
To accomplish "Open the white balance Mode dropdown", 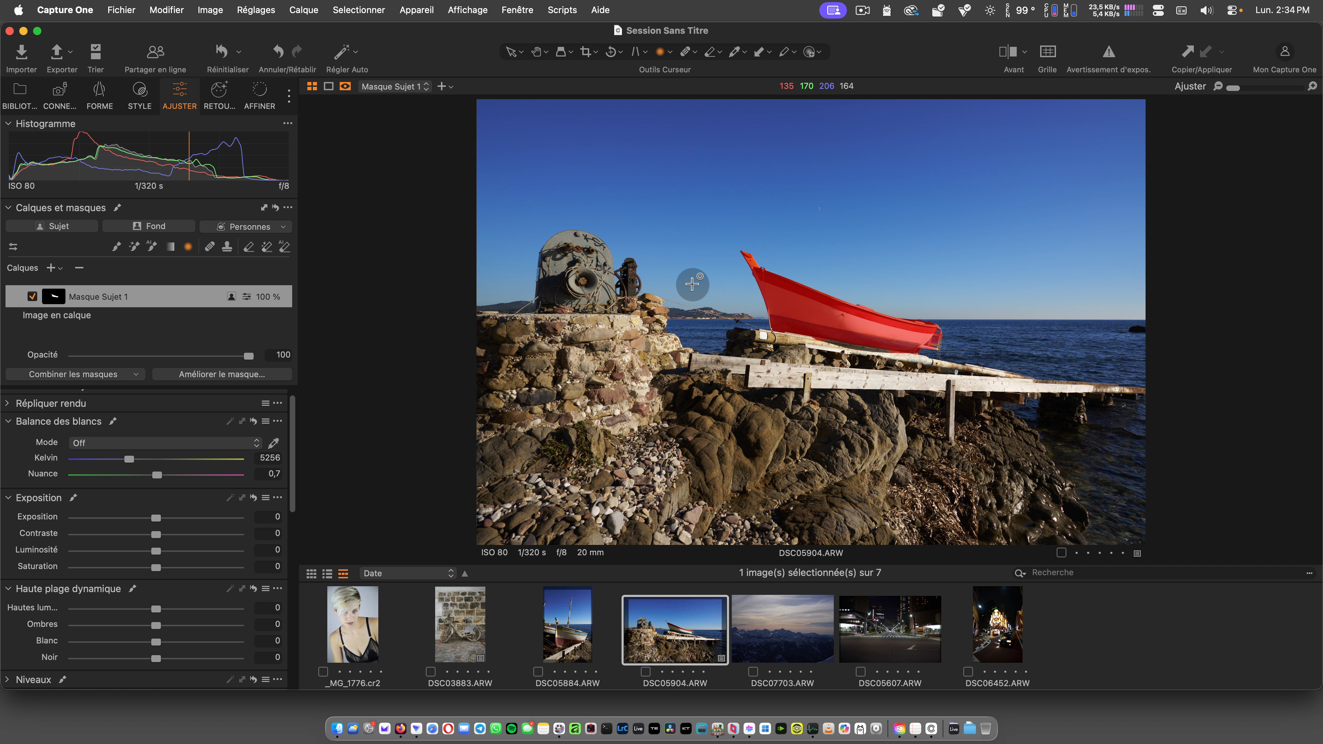I will coord(165,443).
